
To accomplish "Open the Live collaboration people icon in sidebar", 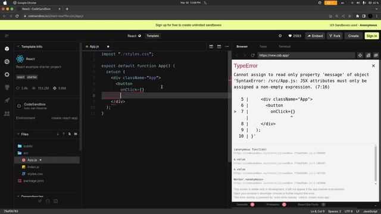I will click(7, 114).
